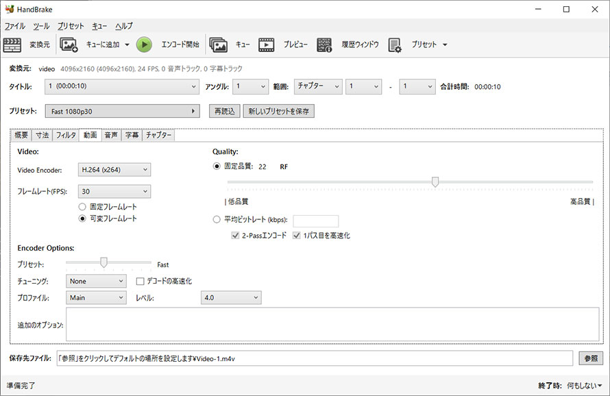Open the Fast 1080p30 preset selector

click(123, 111)
